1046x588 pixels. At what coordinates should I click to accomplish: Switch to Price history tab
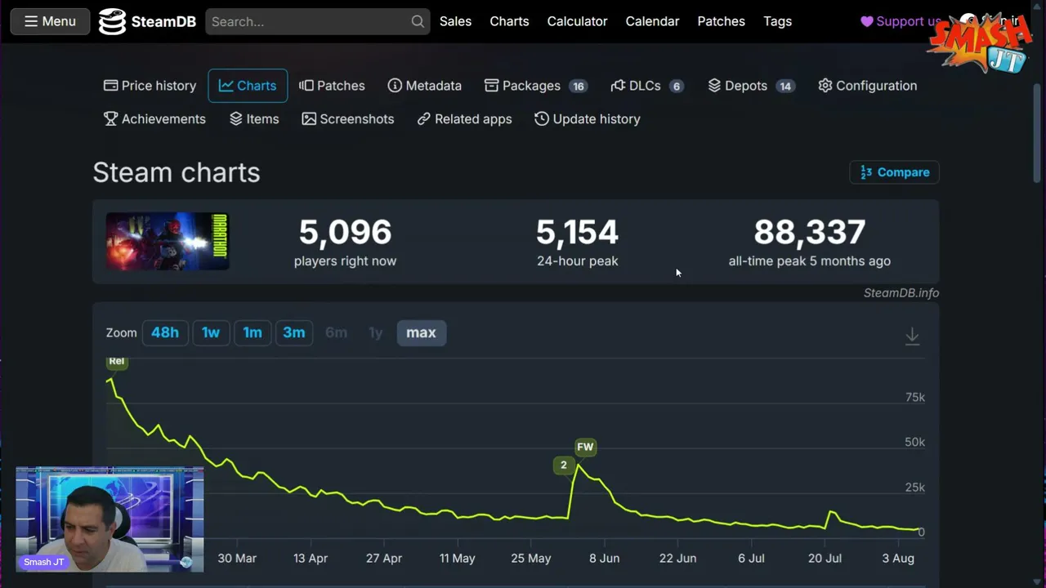150,86
